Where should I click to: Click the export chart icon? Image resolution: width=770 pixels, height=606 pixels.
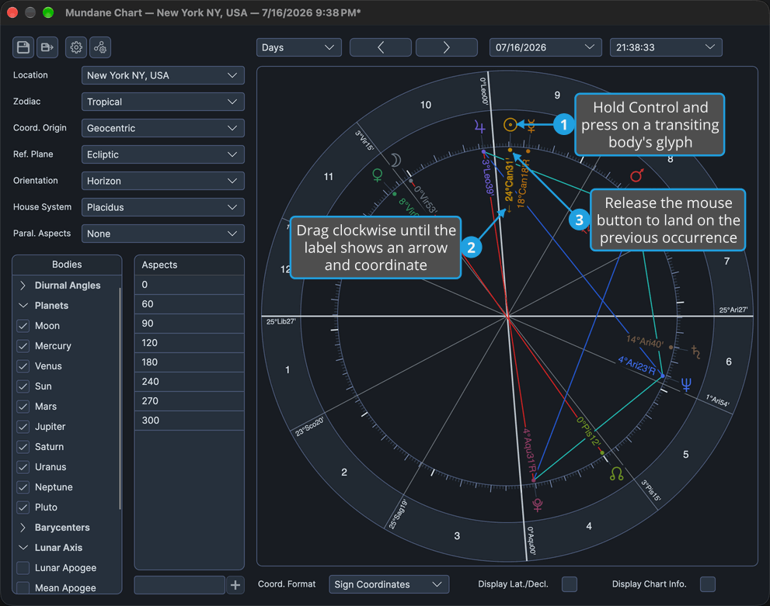(x=47, y=47)
